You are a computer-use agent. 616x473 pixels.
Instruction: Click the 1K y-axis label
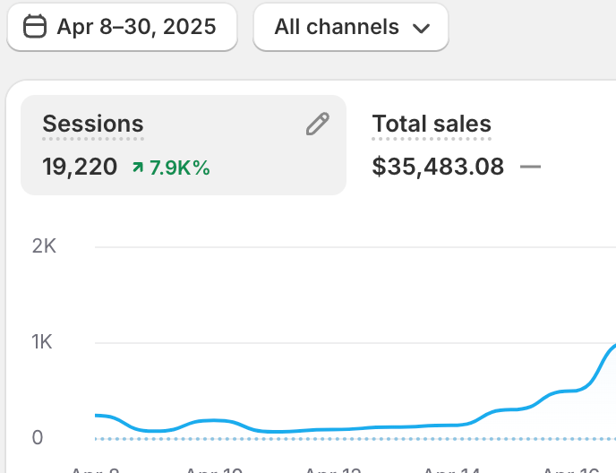click(x=42, y=341)
